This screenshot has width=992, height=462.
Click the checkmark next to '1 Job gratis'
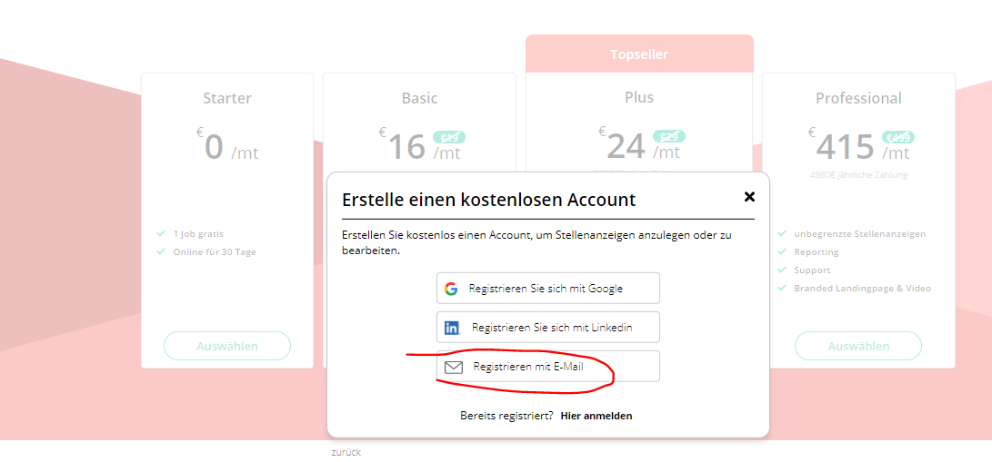click(x=161, y=233)
